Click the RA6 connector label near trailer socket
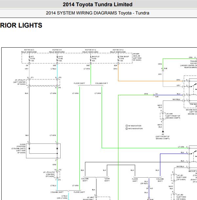Image resolution: width=197 pixels, height=200 pixels. (166, 69)
